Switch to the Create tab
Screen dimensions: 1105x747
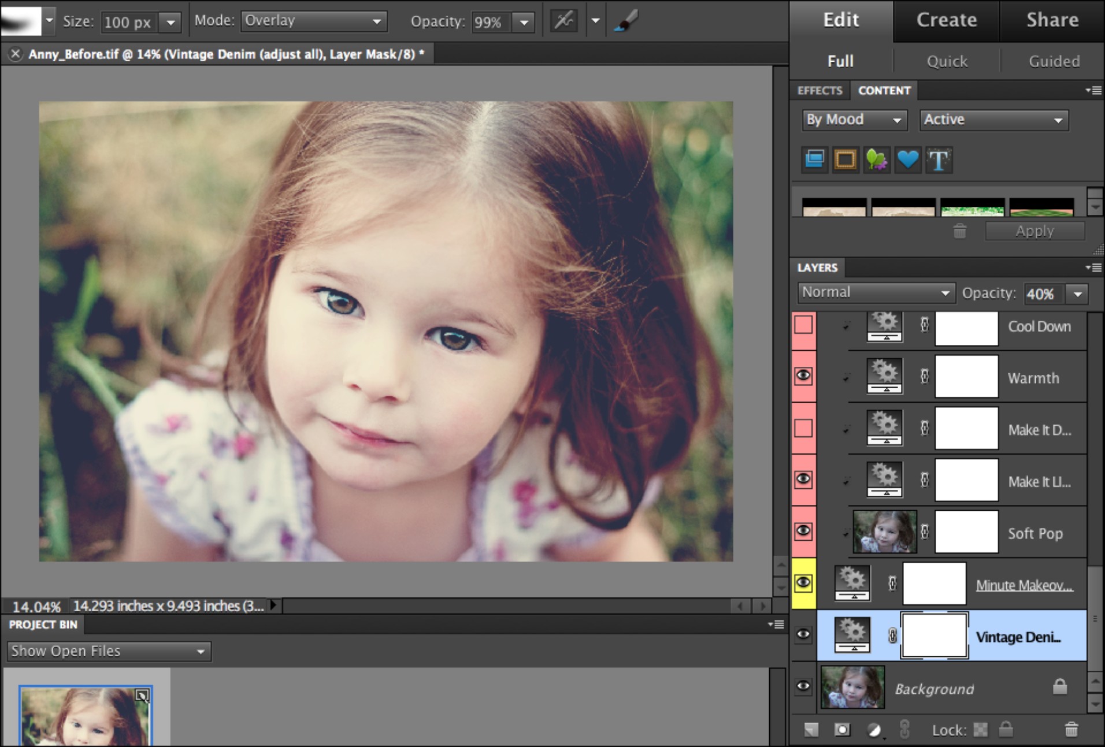(x=947, y=20)
